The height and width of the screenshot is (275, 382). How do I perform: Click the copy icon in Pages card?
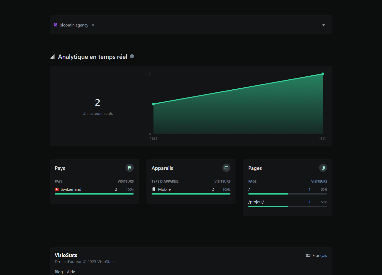click(x=323, y=168)
